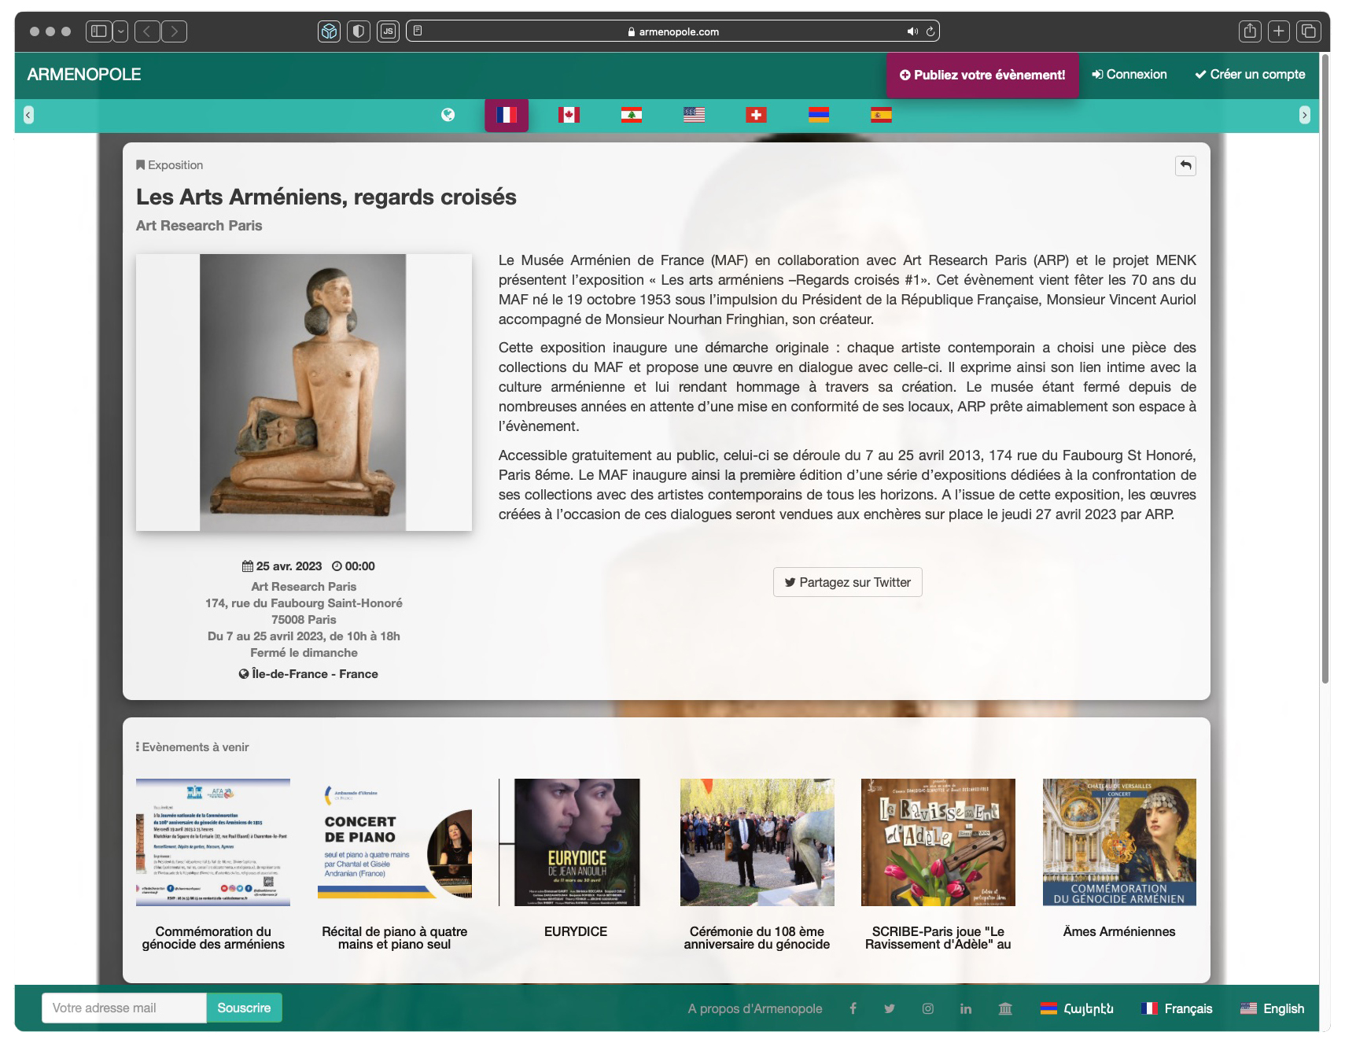Toggle Safari sidebar button
1345x1043 pixels.
coord(99,31)
